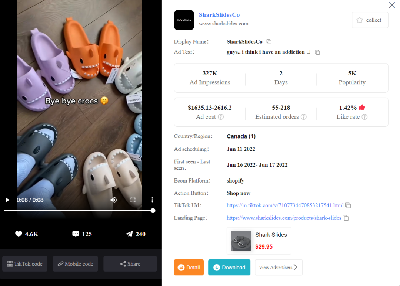Click the $29.95 product price
400x286 pixels.
[x=264, y=247]
